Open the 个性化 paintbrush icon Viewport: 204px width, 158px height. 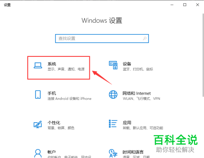tap(38, 124)
